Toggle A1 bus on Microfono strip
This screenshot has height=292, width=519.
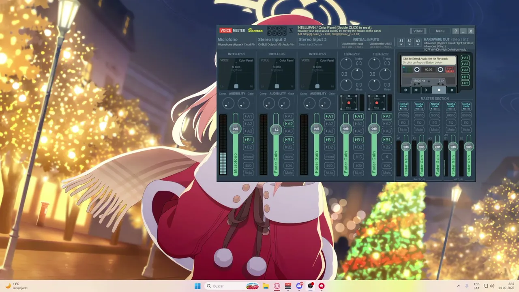click(248, 116)
